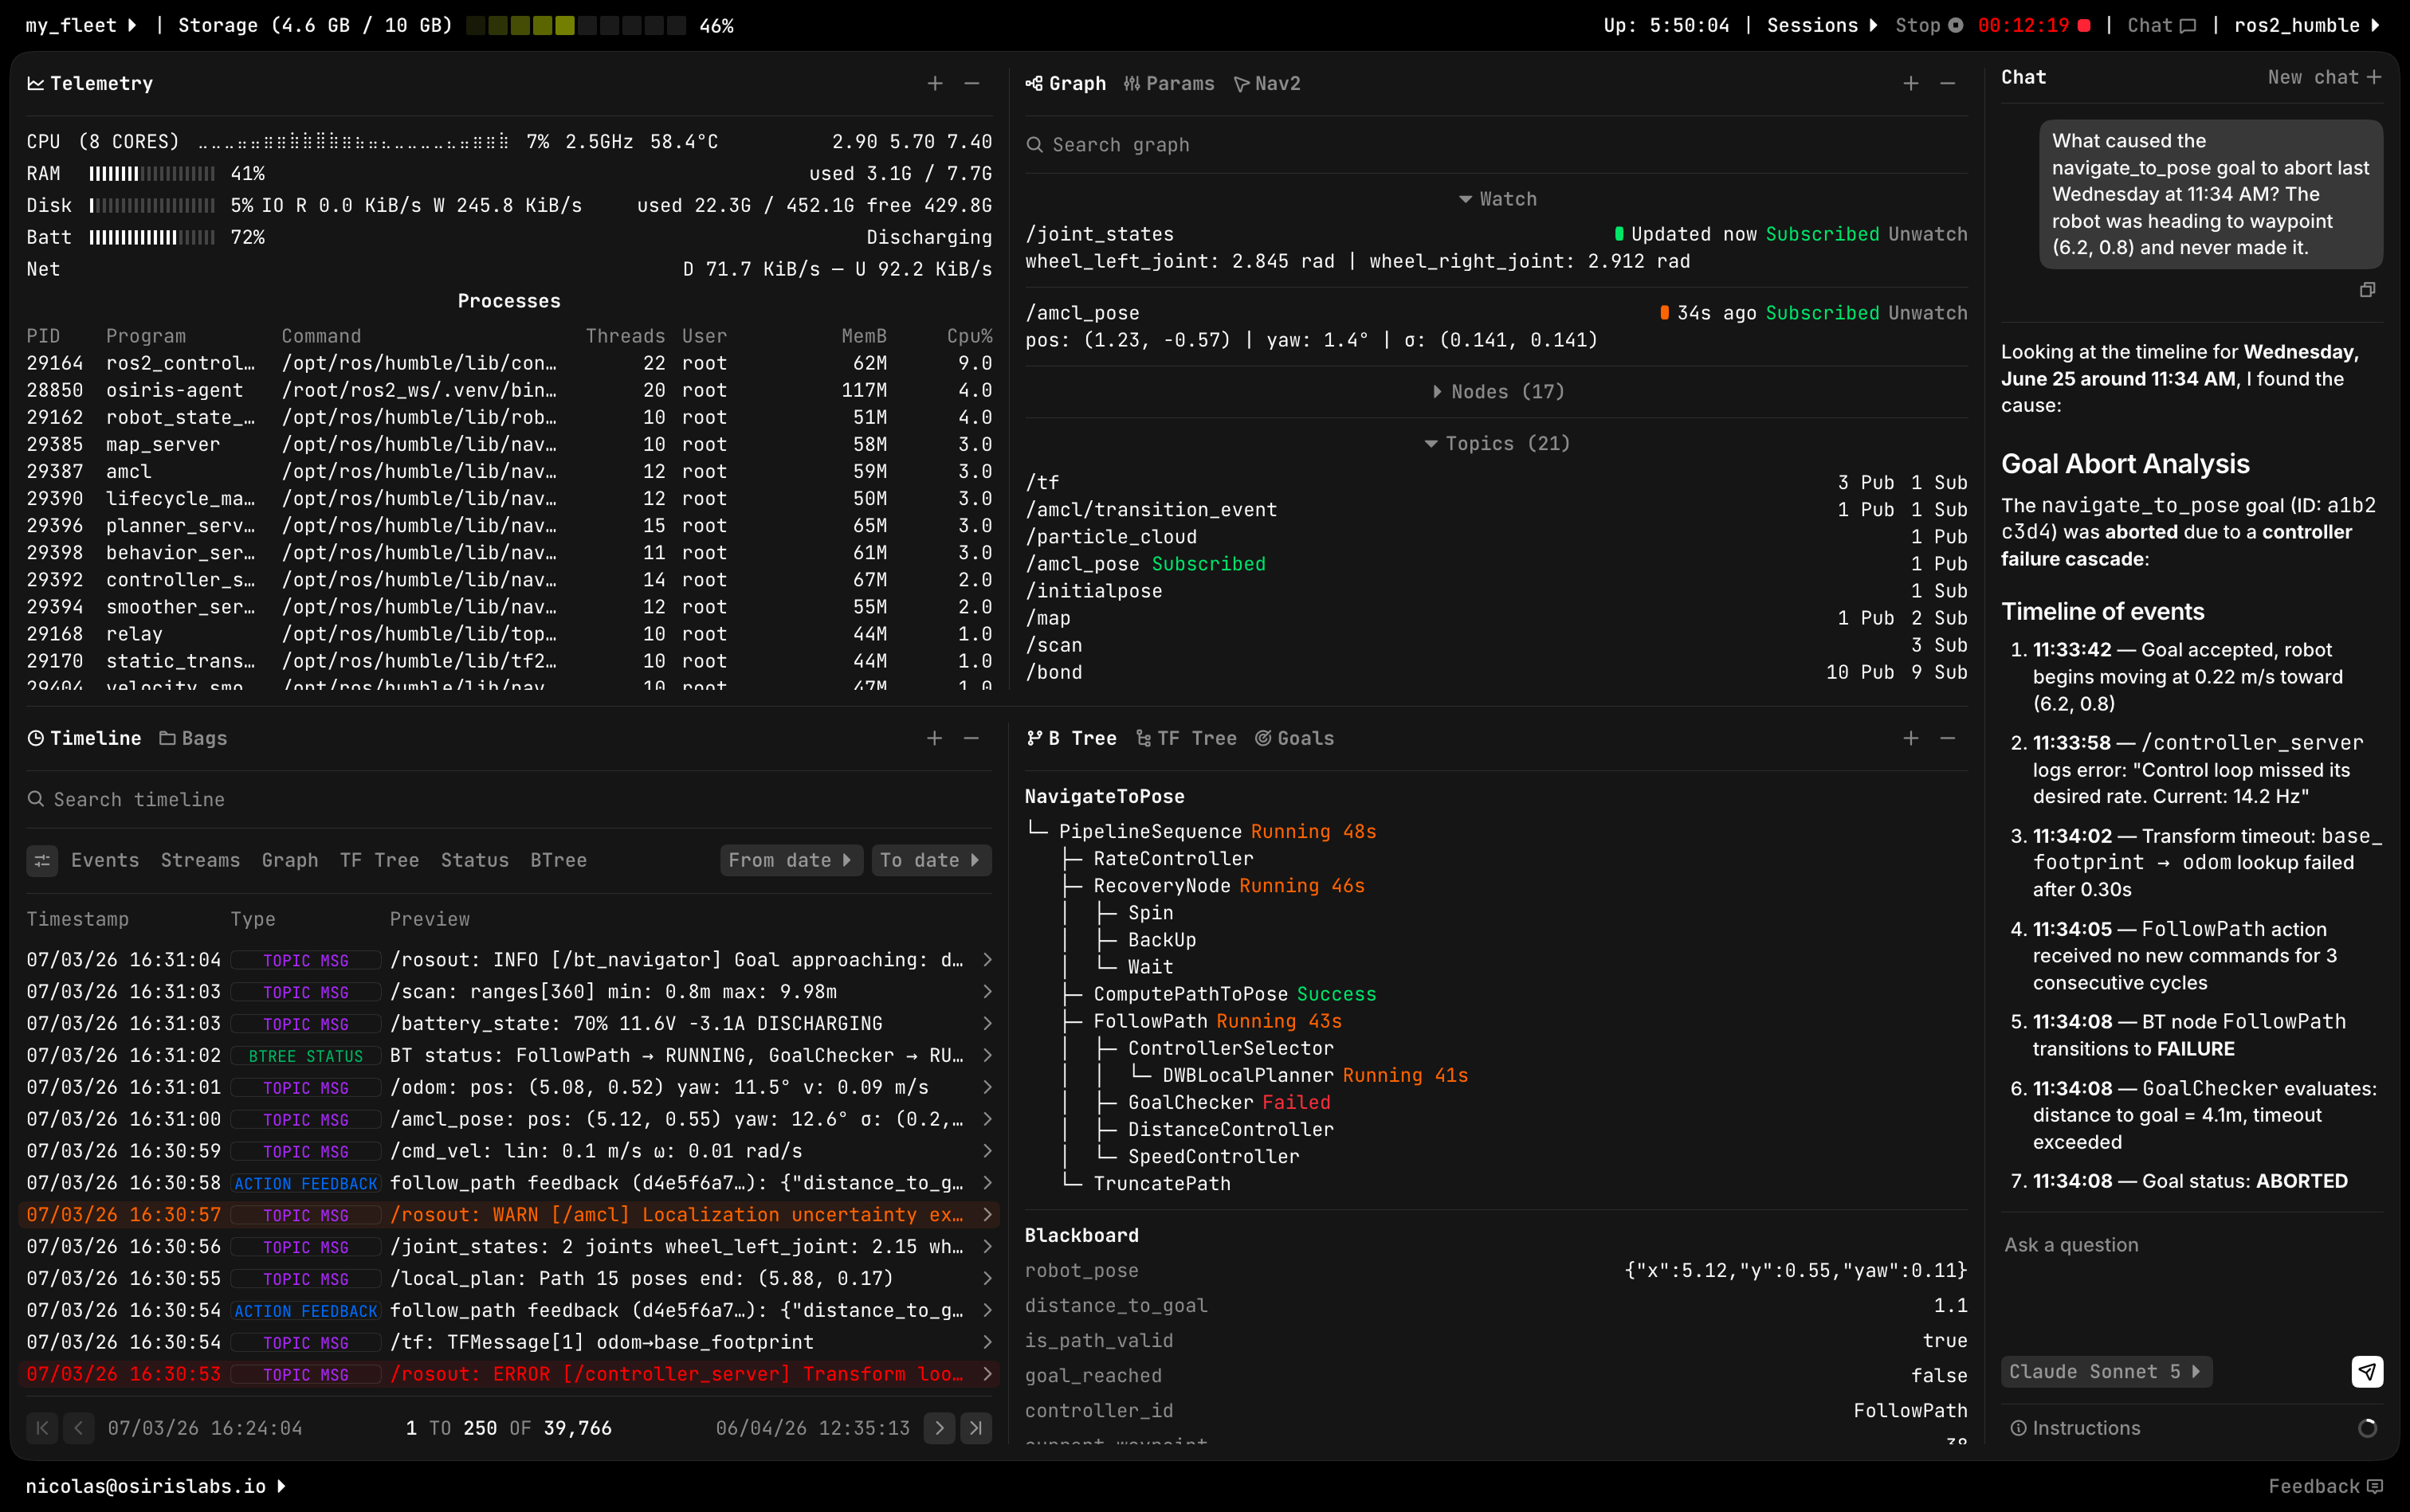Toggle Subscribed for /joint_states
2410x1512 pixels.
pyautogui.click(x=1822, y=234)
